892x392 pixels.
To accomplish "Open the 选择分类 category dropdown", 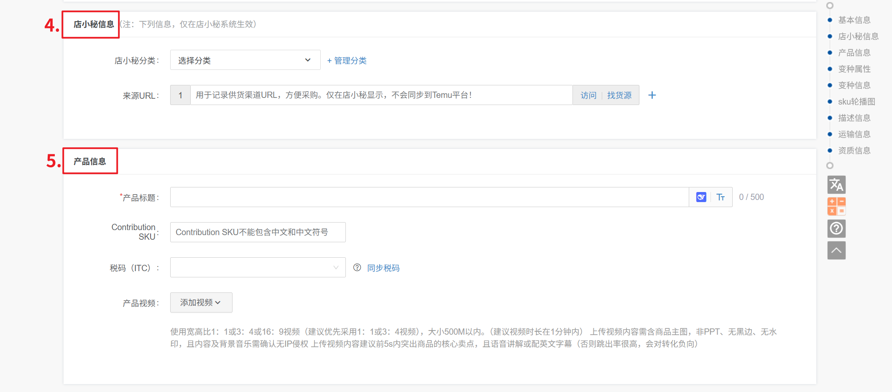I will [x=245, y=60].
